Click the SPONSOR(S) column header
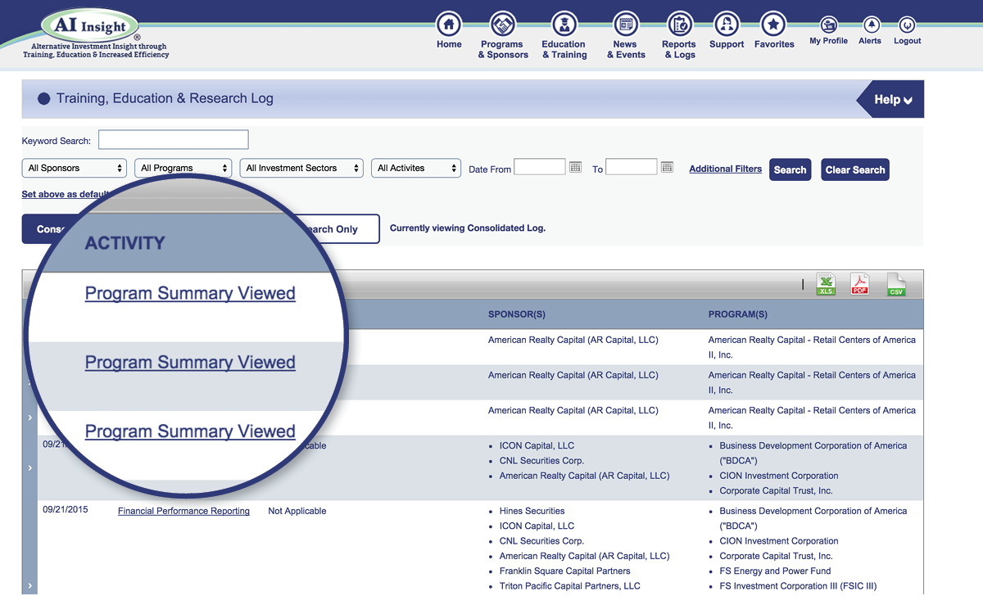 (517, 314)
